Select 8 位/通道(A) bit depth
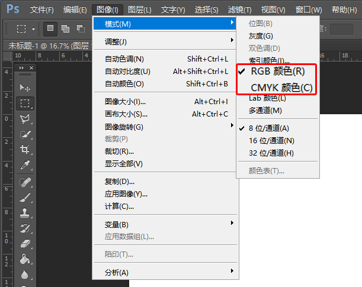The width and height of the screenshot is (362, 287). click(278, 128)
